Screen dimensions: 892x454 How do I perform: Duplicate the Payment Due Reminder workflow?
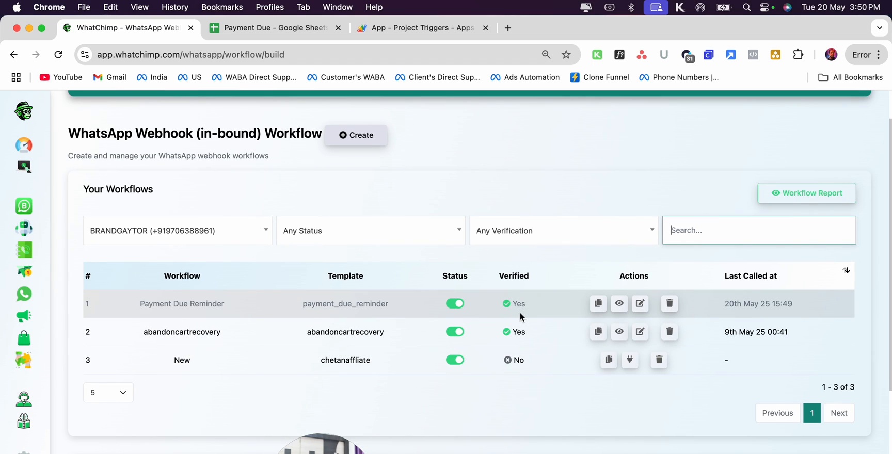tap(598, 303)
